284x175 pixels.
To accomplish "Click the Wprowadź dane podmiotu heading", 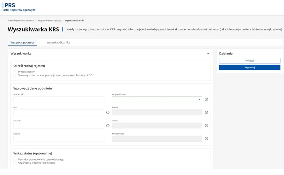I will pos(33,88).
